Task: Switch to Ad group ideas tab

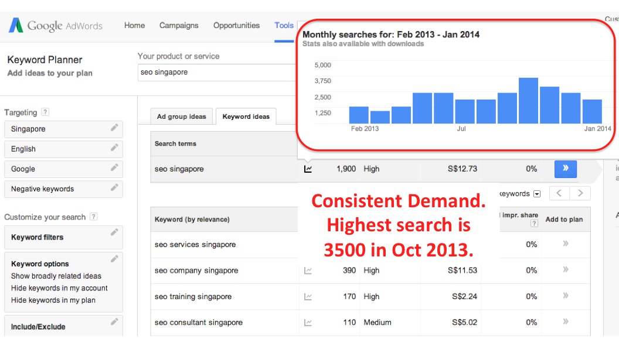Action: (x=181, y=117)
